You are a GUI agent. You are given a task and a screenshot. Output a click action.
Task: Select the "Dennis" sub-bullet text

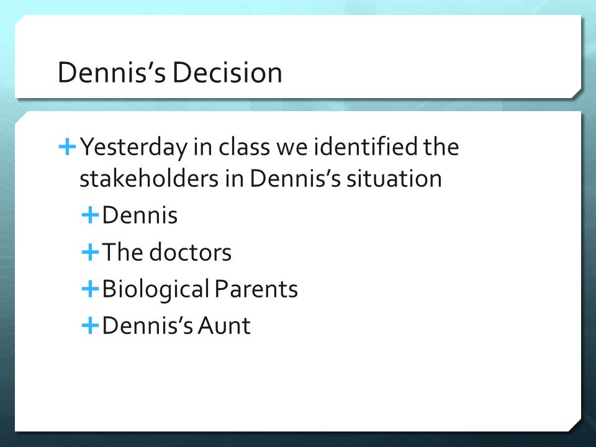(140, 215)
